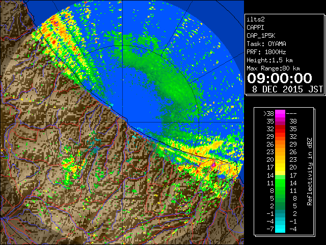Image resolution: width=326 pixels, height=245 pixels.
Task: Click the 'PRF: 1800Hz' line
Action: (x=266, y=52)
